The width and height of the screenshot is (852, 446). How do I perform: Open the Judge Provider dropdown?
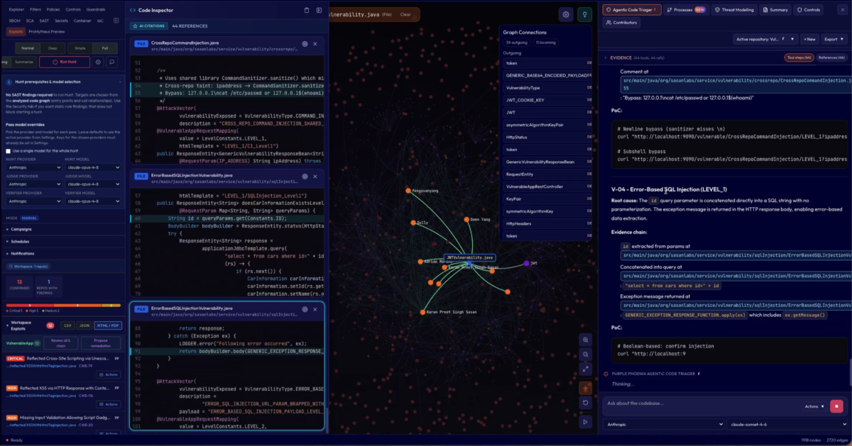click(x=33, y=184)
